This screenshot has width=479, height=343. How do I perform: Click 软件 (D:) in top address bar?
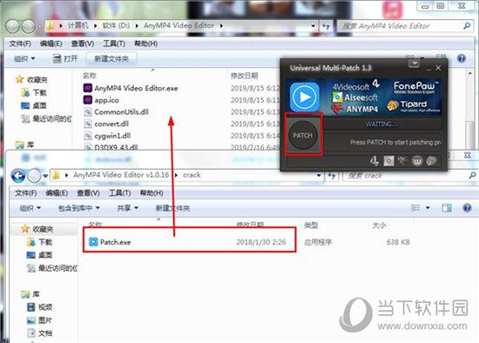pyautogui.click(x=116, y=25)
